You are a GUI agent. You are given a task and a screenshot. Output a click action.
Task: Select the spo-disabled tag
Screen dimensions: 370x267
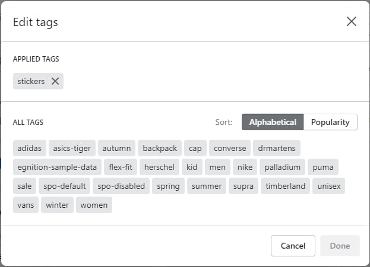coord(121,186)
